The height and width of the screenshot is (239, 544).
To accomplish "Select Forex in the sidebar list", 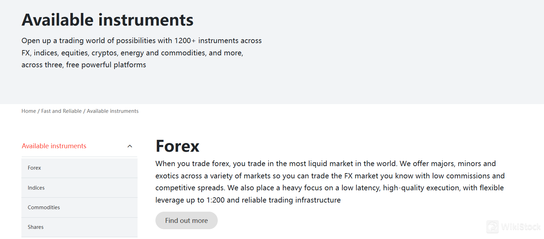I will 34,168.
